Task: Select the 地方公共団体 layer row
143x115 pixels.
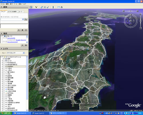Action: pos(12,85)
